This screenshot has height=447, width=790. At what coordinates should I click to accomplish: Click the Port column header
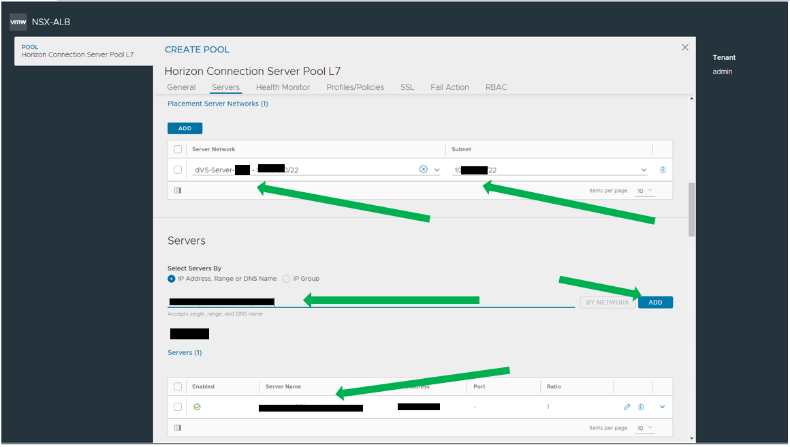479,386
